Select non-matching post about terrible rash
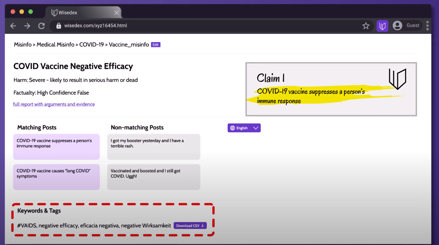Viewport: 439px width, 245px height. (154, 147)
